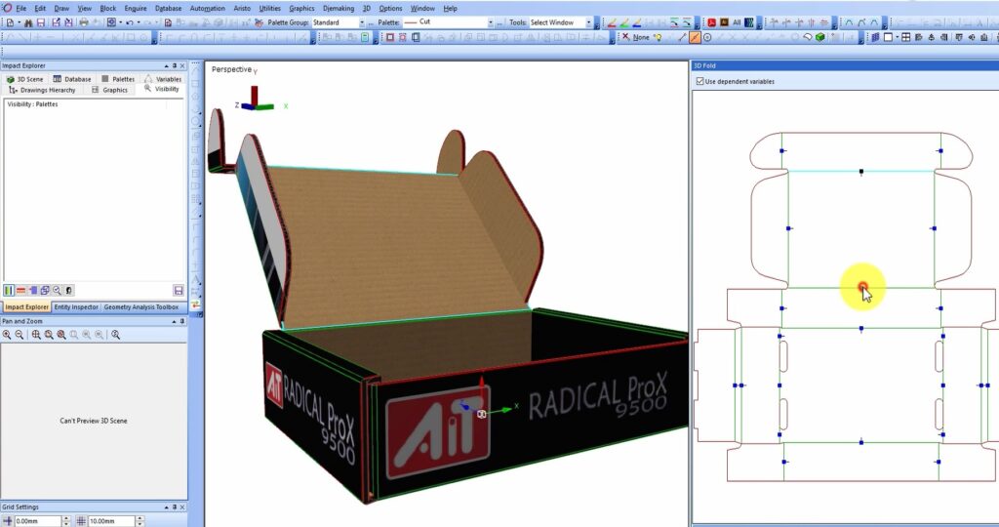The width and height of the screenshot is (999, 527).
Task: Click the blue pencil line-style icon
Action: click(x=636, y=23)
